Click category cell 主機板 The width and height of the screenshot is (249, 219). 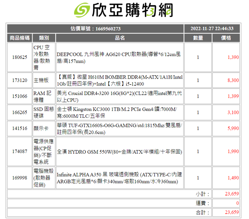point(44,80)
